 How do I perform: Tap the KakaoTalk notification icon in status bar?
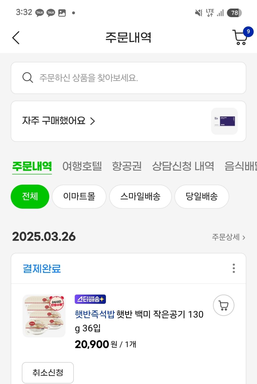click(40, 13)
